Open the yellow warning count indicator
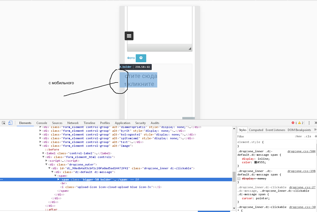 point(301,123)
